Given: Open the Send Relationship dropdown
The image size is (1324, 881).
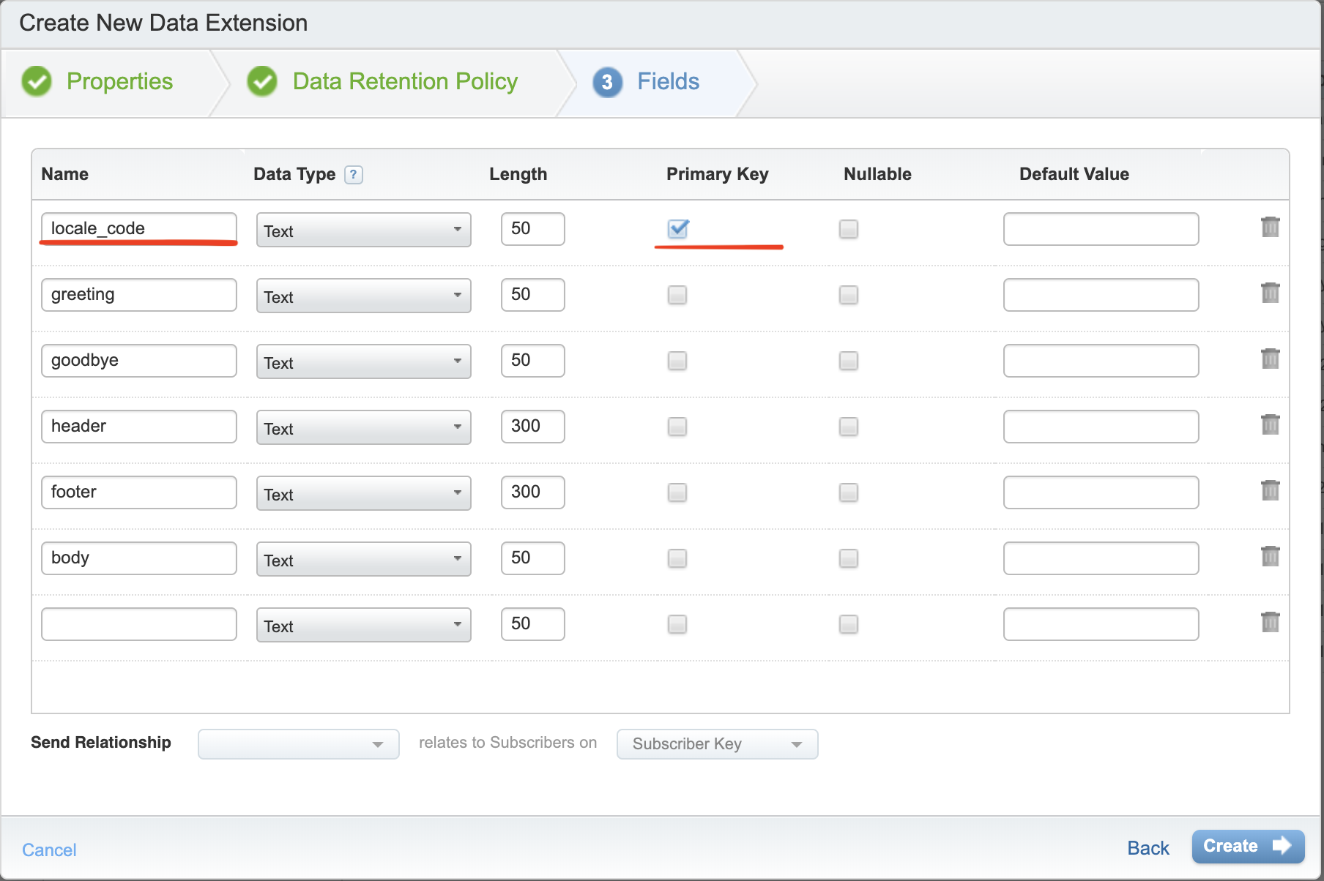Looking at the screenshot, I should (x=298, y=743).
